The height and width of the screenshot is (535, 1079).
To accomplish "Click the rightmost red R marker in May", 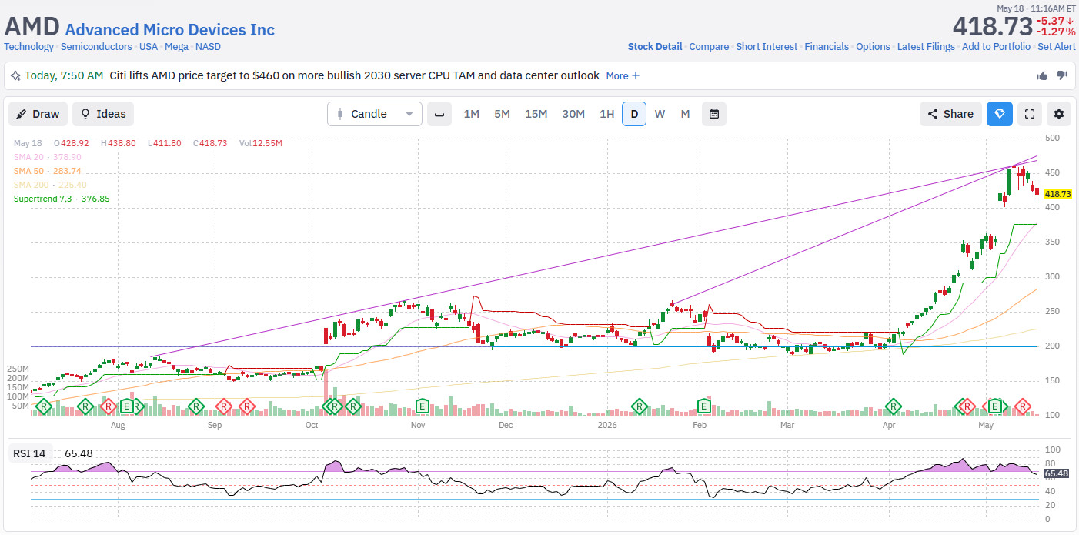I will pos(1023,406).
